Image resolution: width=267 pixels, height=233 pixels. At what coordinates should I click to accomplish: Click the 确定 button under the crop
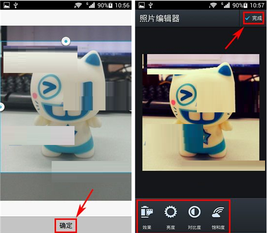click(66, 226)
